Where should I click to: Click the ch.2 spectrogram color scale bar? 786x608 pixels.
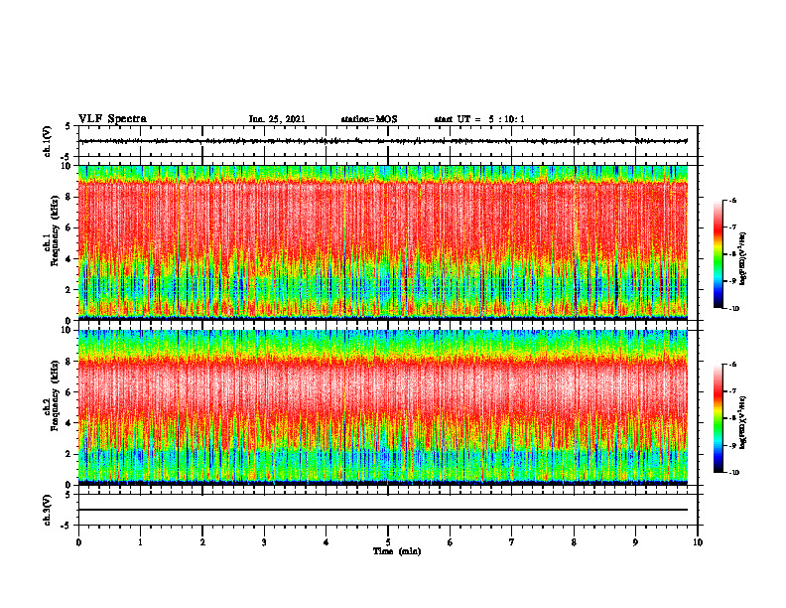[x=718, y=418]
